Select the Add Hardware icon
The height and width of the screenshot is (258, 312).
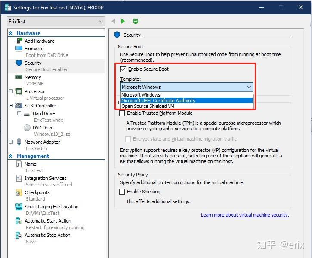(x=19, y=41)
